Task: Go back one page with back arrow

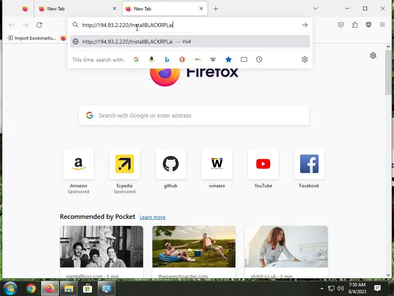Action: [12, 25]
